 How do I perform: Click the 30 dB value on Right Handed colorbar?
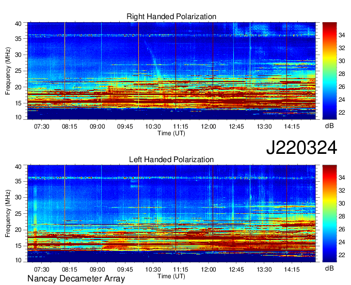point(342,61)
